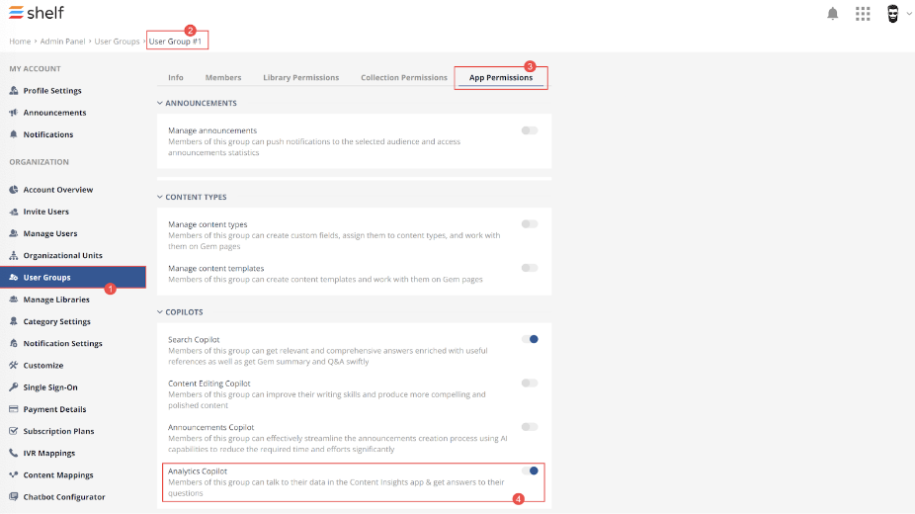
Task: Switch to the Info tab
Action: (176, 78)
